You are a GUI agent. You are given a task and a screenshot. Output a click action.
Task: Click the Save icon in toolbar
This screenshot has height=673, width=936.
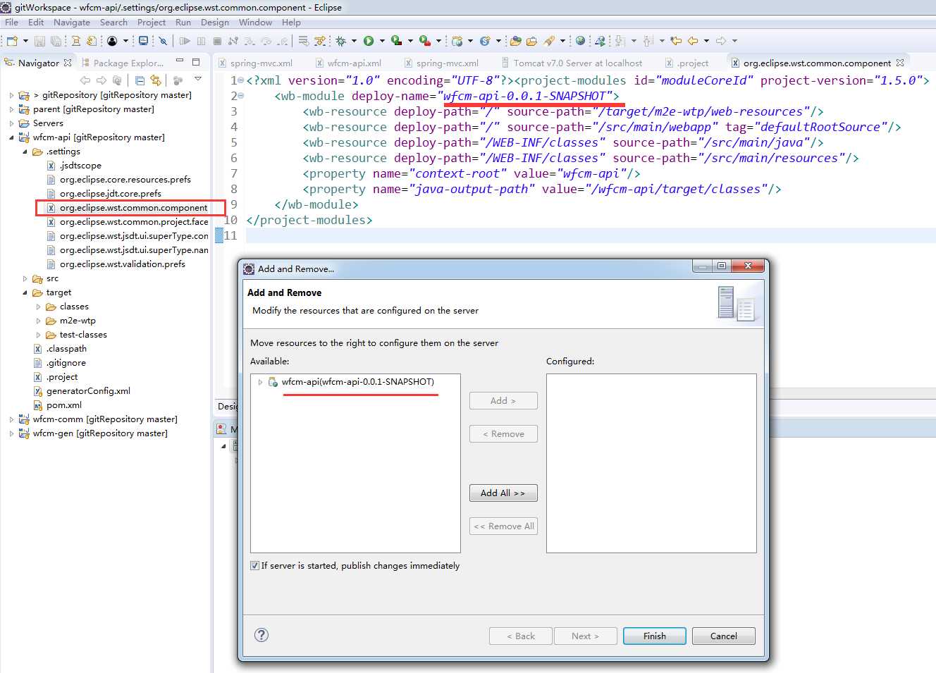click(39, 41)
